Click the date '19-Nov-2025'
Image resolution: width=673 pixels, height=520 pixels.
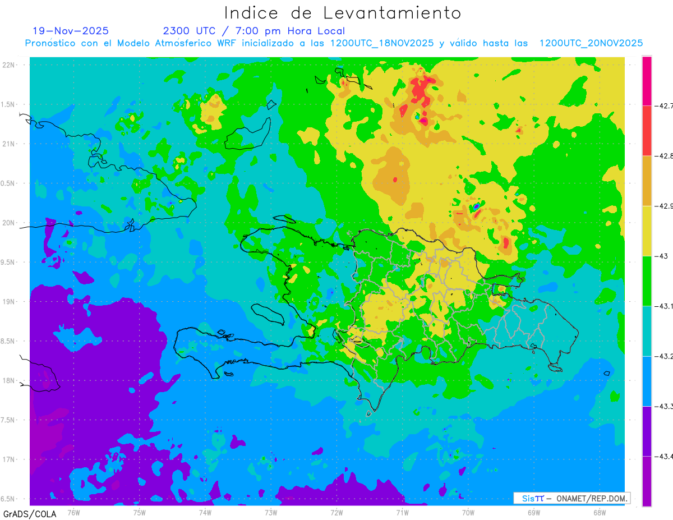pyautogui.click(x=71, y=31)
